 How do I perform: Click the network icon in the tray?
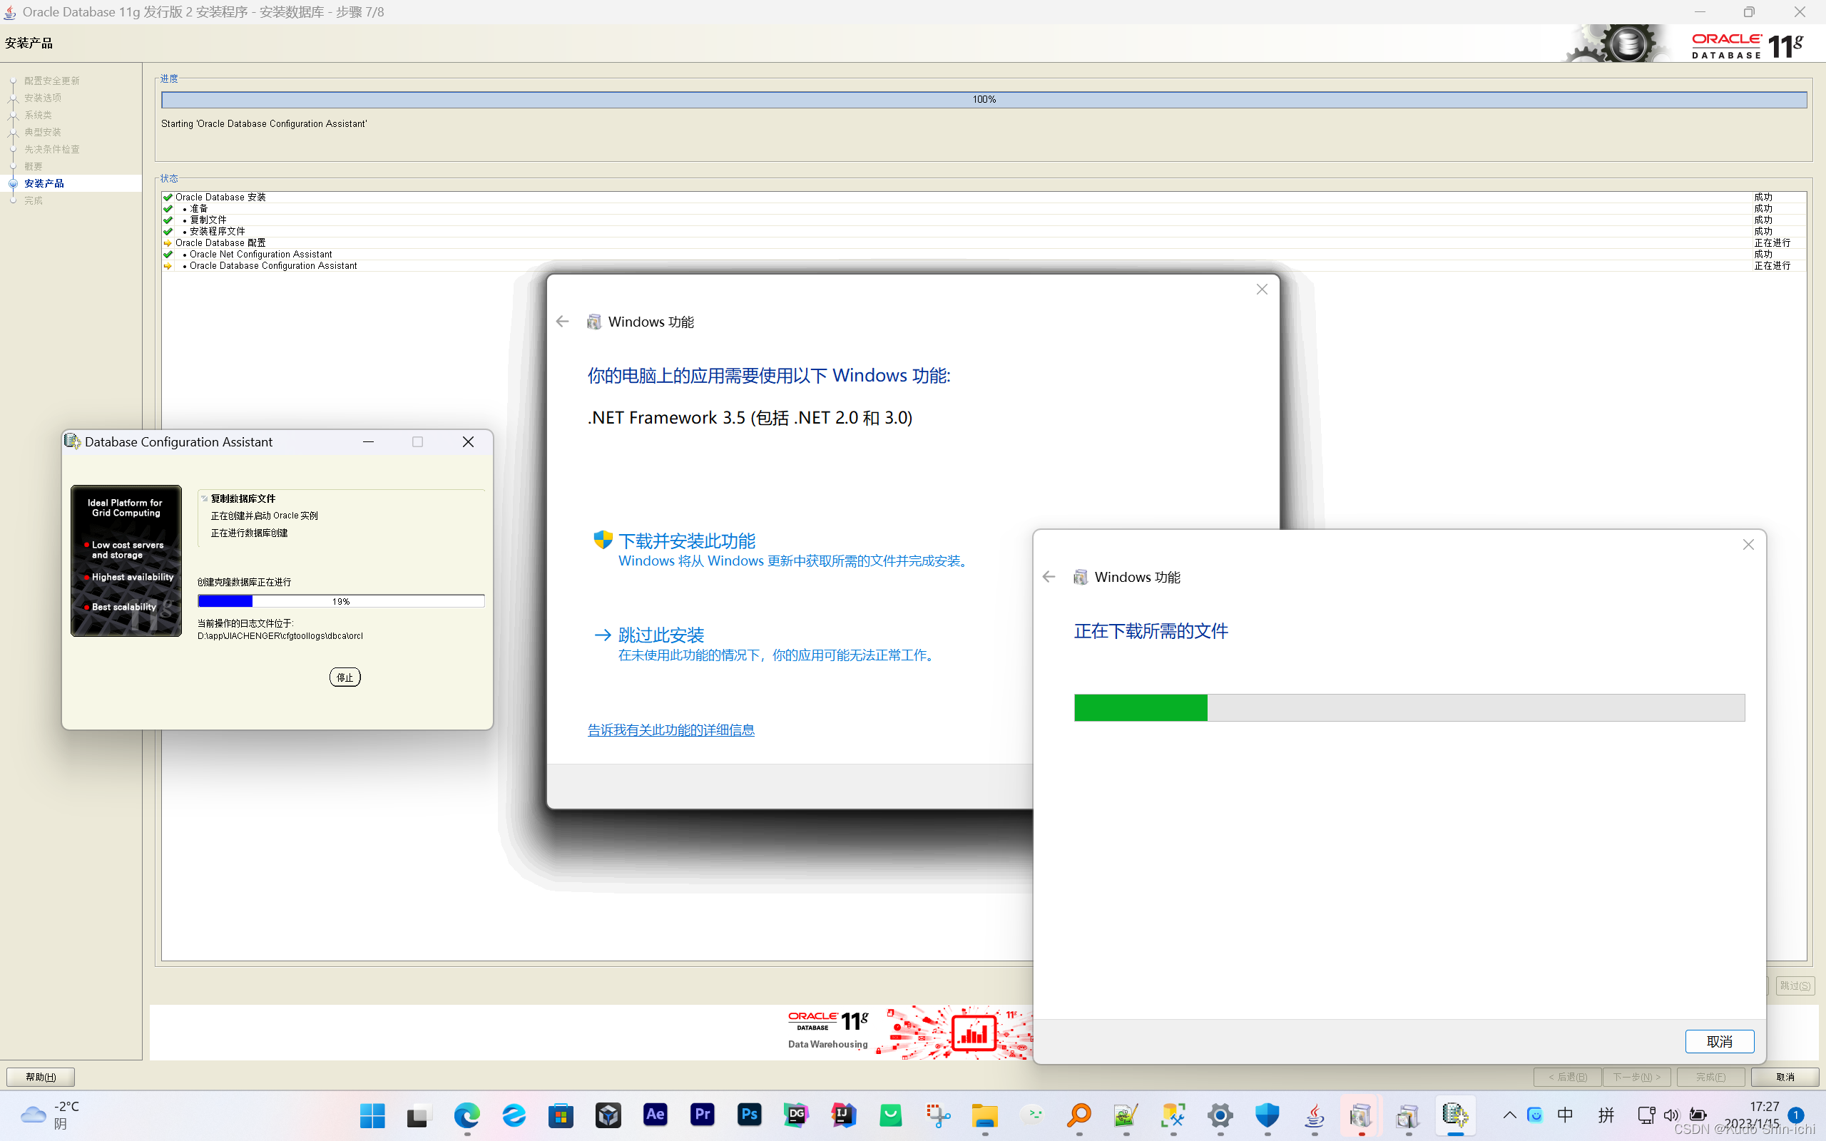click(1646, 1115)
